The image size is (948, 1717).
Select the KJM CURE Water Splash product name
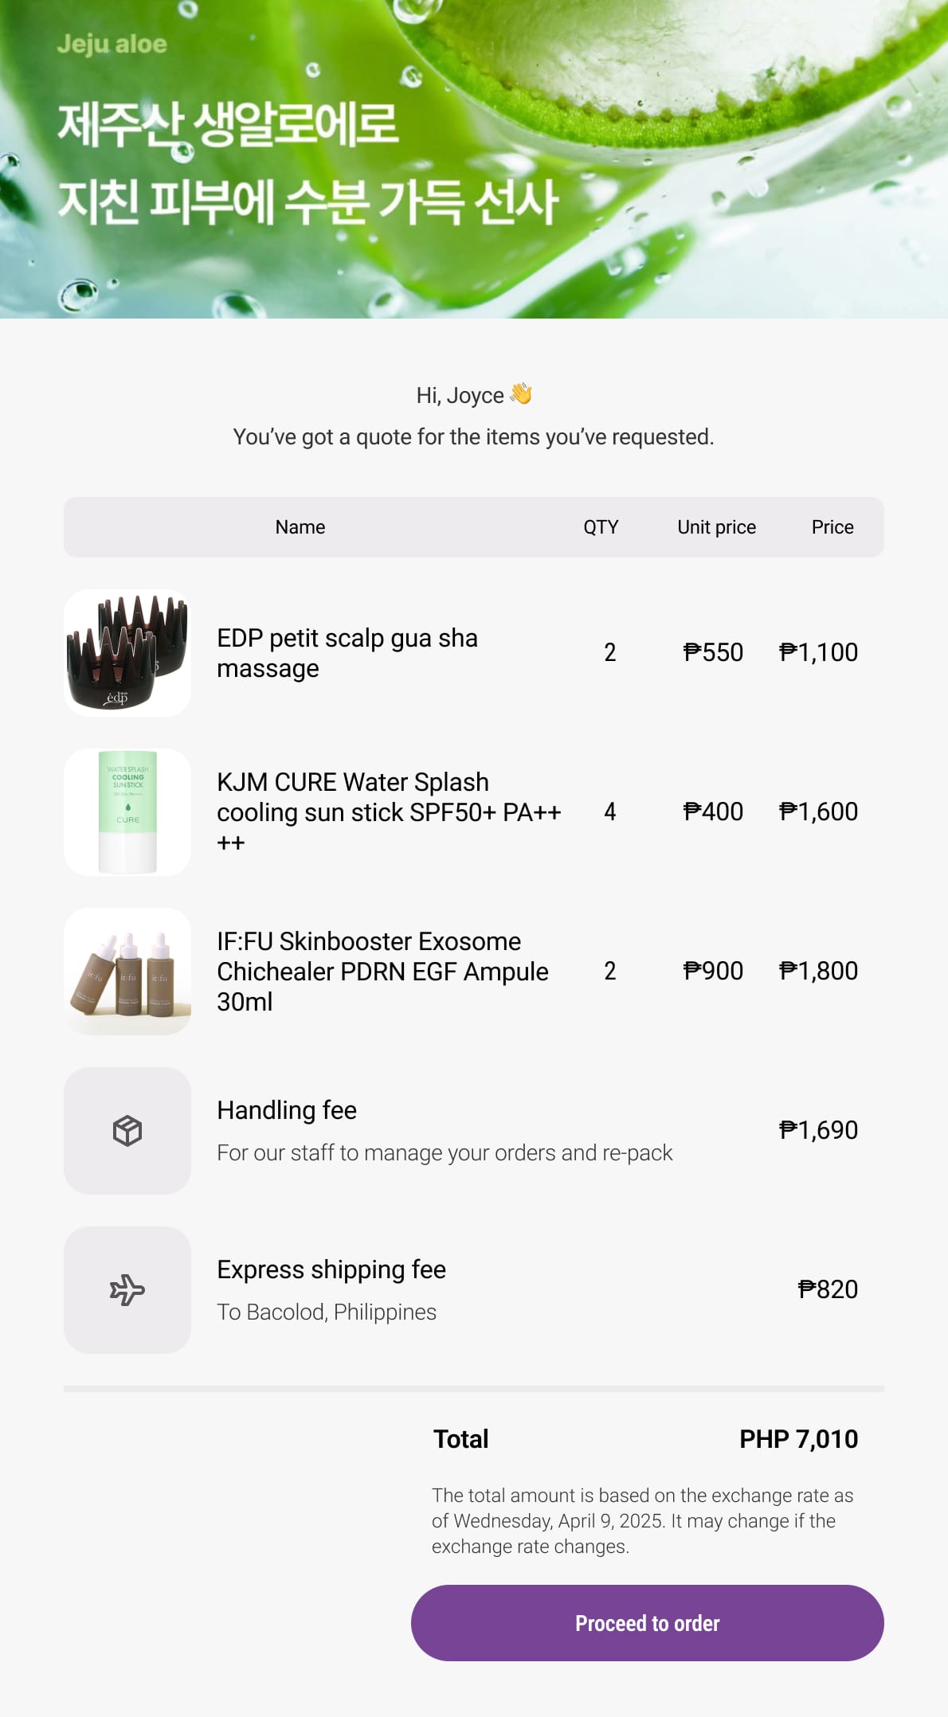point(389,812)
